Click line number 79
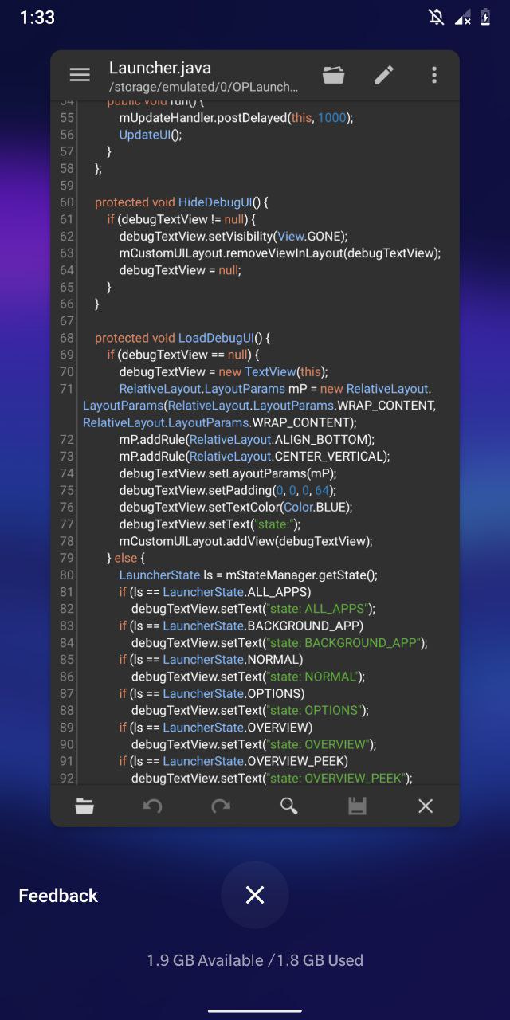 (66, 558)
